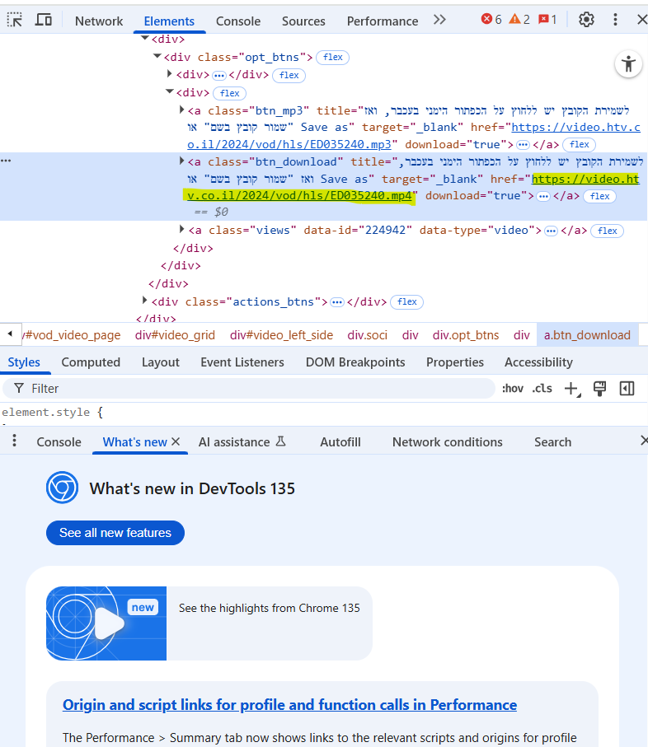Show more DevTools tabs via double chevron
The image size is (648, 747).
pos(439,20)
